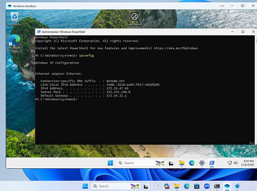Click the Windows Sandbox title bar icon
This screenshot has height=191, width=257.
point(9,6)
